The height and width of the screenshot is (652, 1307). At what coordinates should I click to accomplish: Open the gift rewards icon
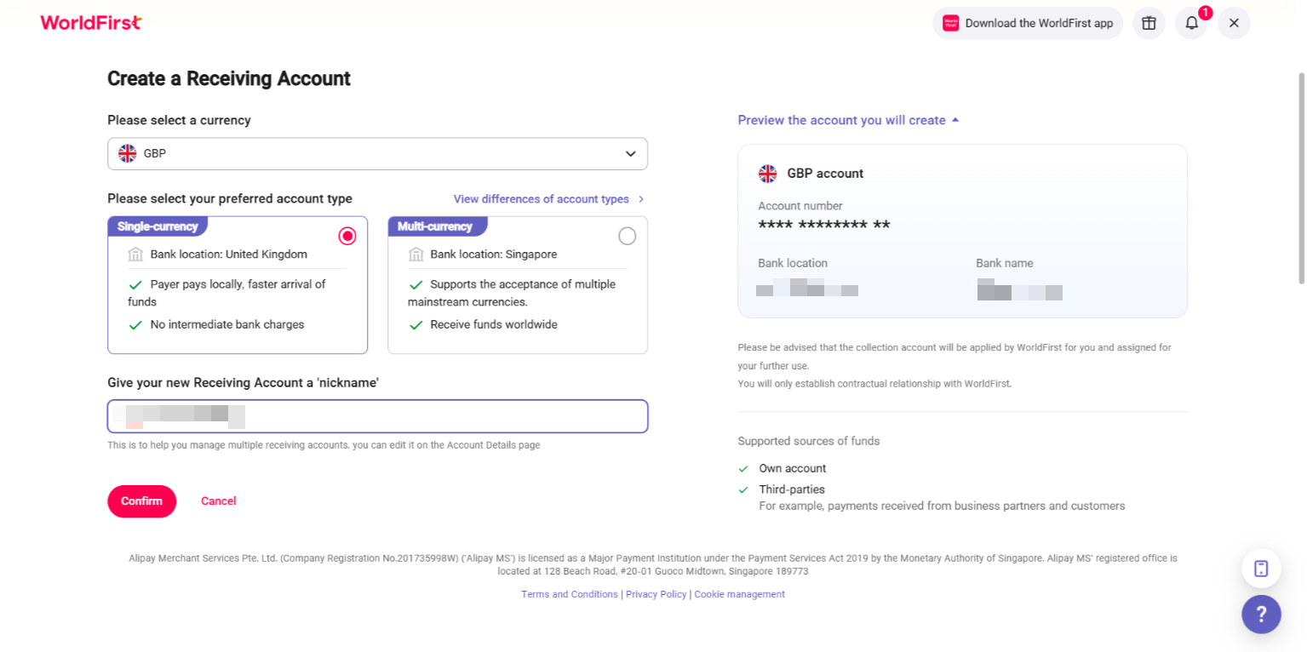pyautogui.click(x=1149, y=23)
